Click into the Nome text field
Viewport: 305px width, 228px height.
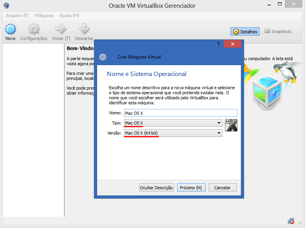[x=180, y=113]
